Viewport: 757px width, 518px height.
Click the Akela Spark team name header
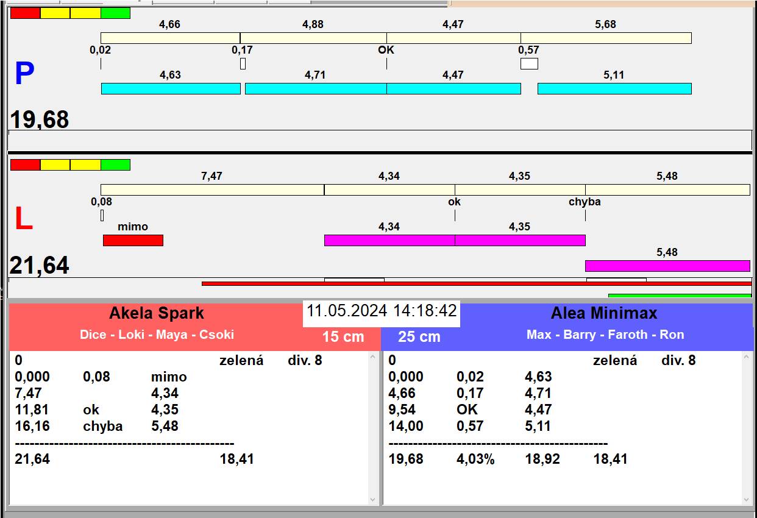click(157, 314)
